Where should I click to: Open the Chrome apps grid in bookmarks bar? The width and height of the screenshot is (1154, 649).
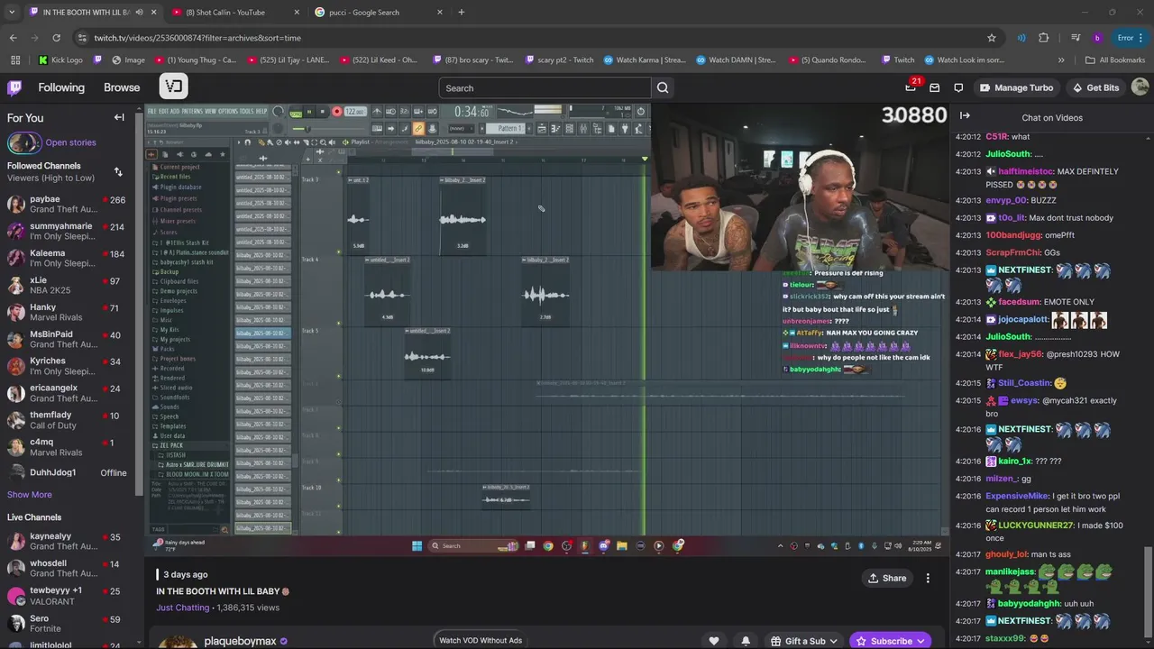[15, 60]
